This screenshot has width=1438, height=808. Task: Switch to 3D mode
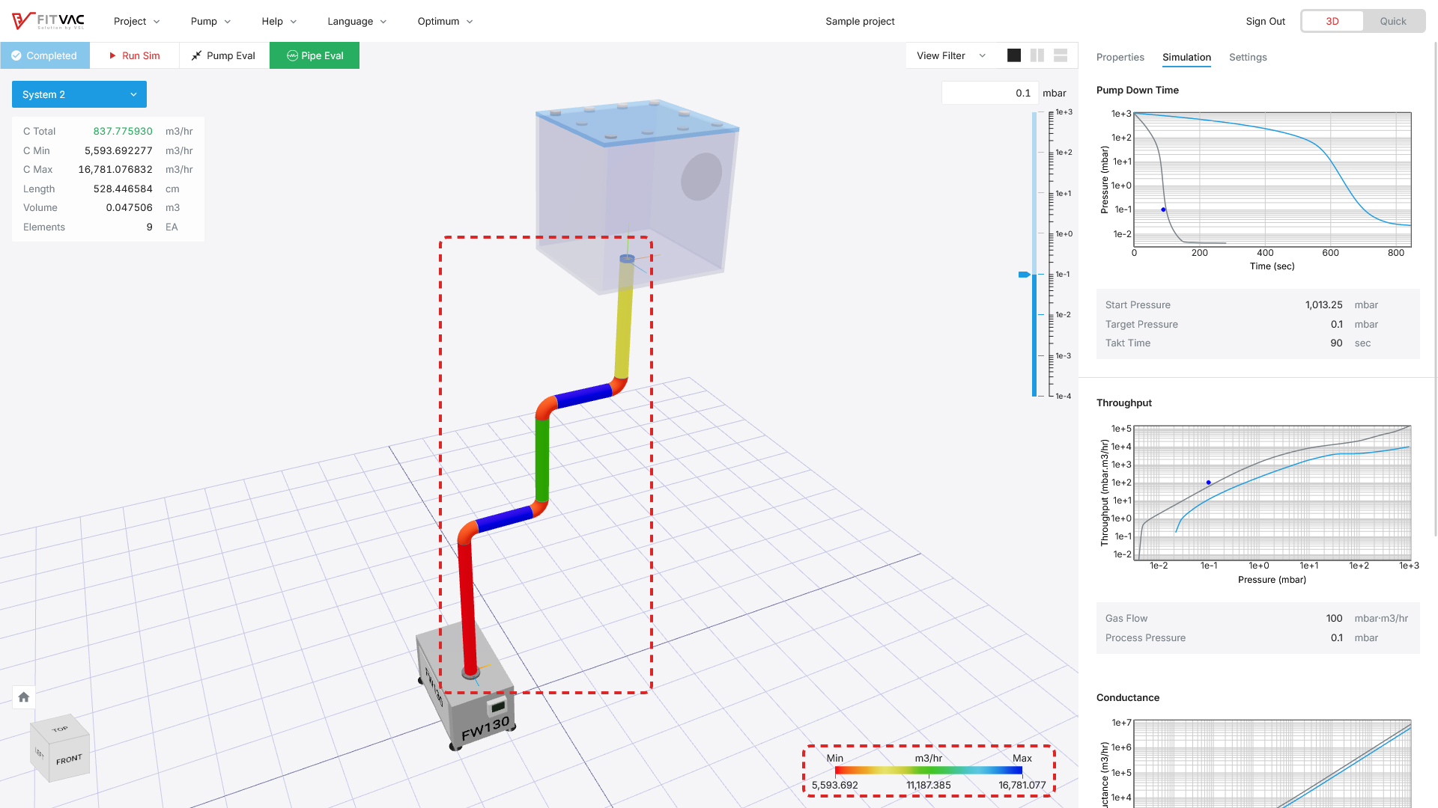[1332, 21]
